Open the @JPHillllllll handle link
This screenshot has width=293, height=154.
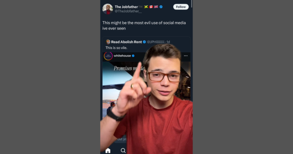pos(156,42)
